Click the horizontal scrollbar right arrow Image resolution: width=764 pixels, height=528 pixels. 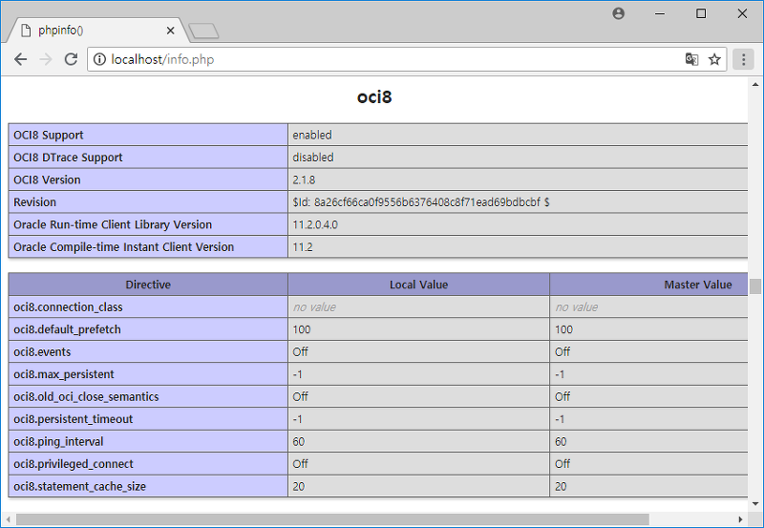(x=741, y=519)
